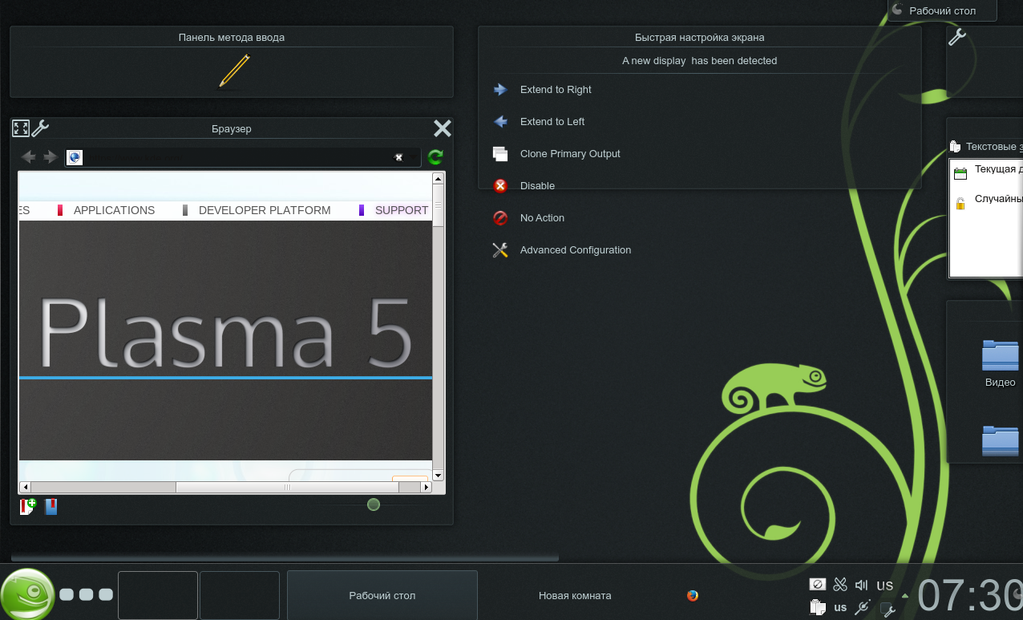Open the volume speaker tray icon
1023x620 pixels.
click(x=862, y=585)
